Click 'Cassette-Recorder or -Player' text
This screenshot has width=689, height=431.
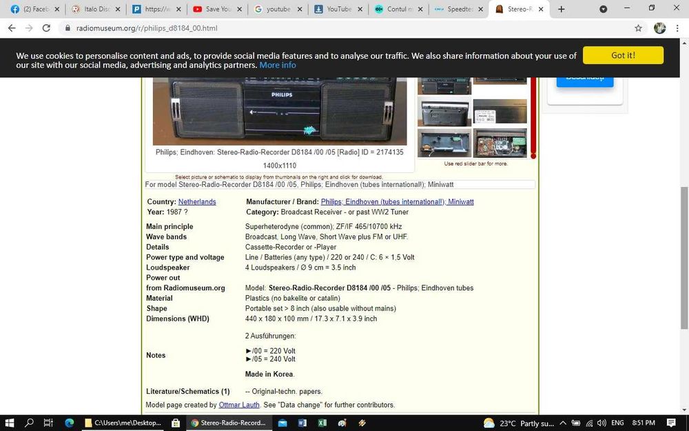tap(291, 247)
